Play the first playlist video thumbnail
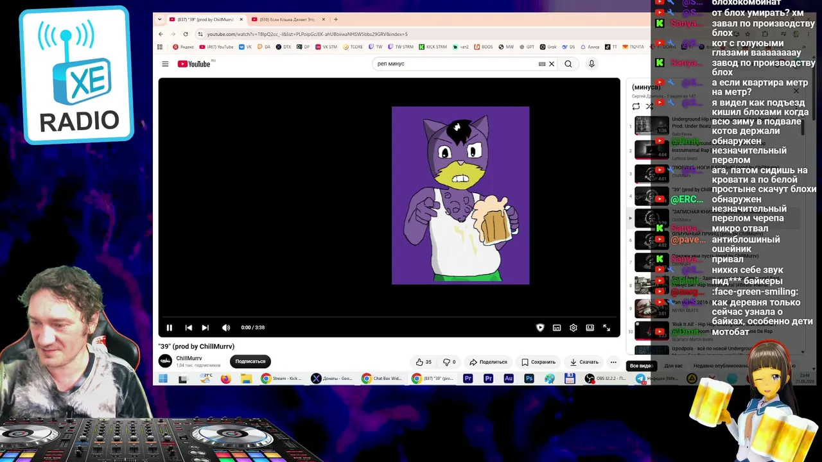This screenshot has height=462, width=822. (652, 126)
